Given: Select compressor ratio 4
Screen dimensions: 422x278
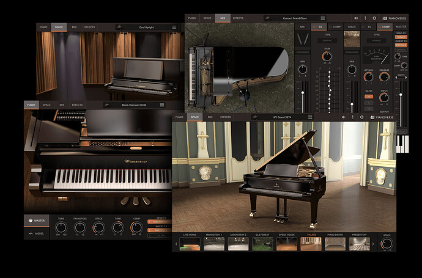Looking at the screenshot, I should point(369,97).
